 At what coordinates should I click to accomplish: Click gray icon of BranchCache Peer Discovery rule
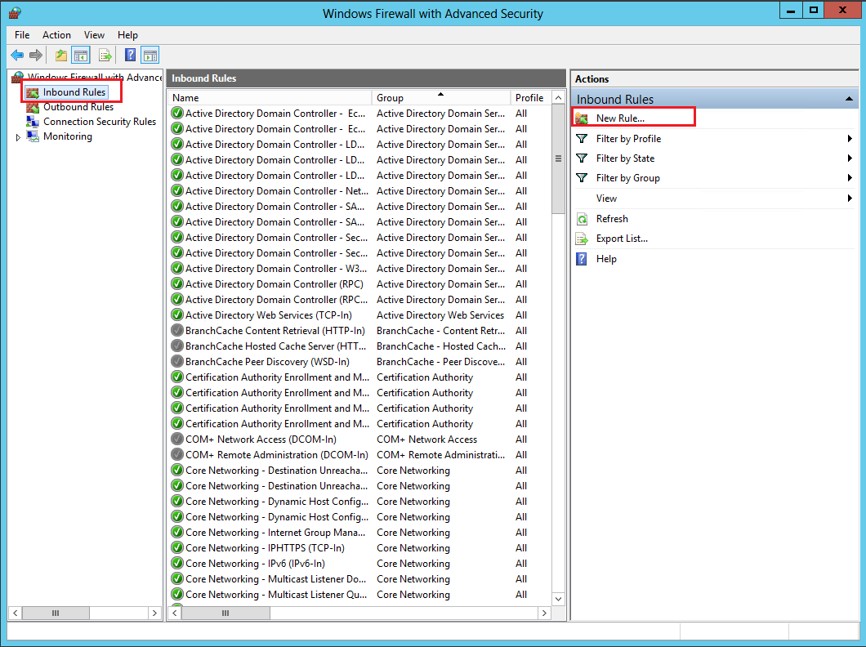177,362
